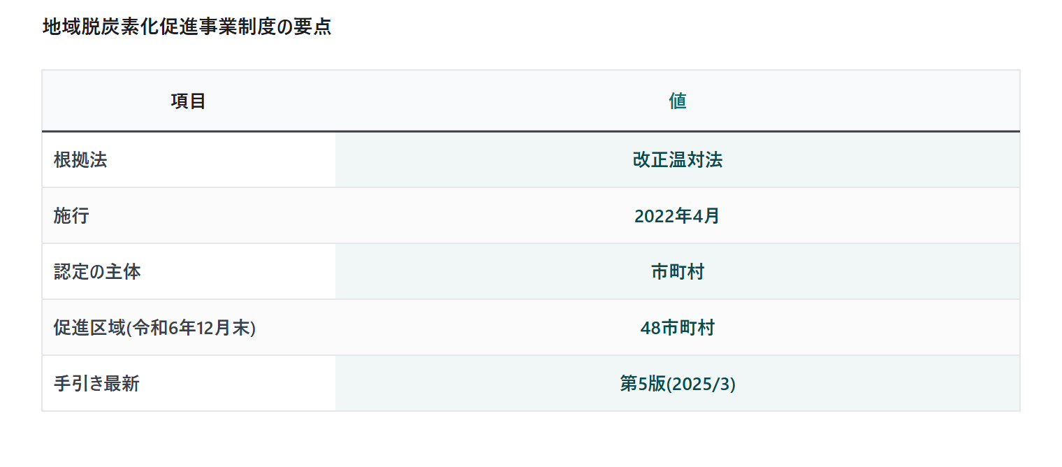Click the 改正温対法 value cell

678,160
